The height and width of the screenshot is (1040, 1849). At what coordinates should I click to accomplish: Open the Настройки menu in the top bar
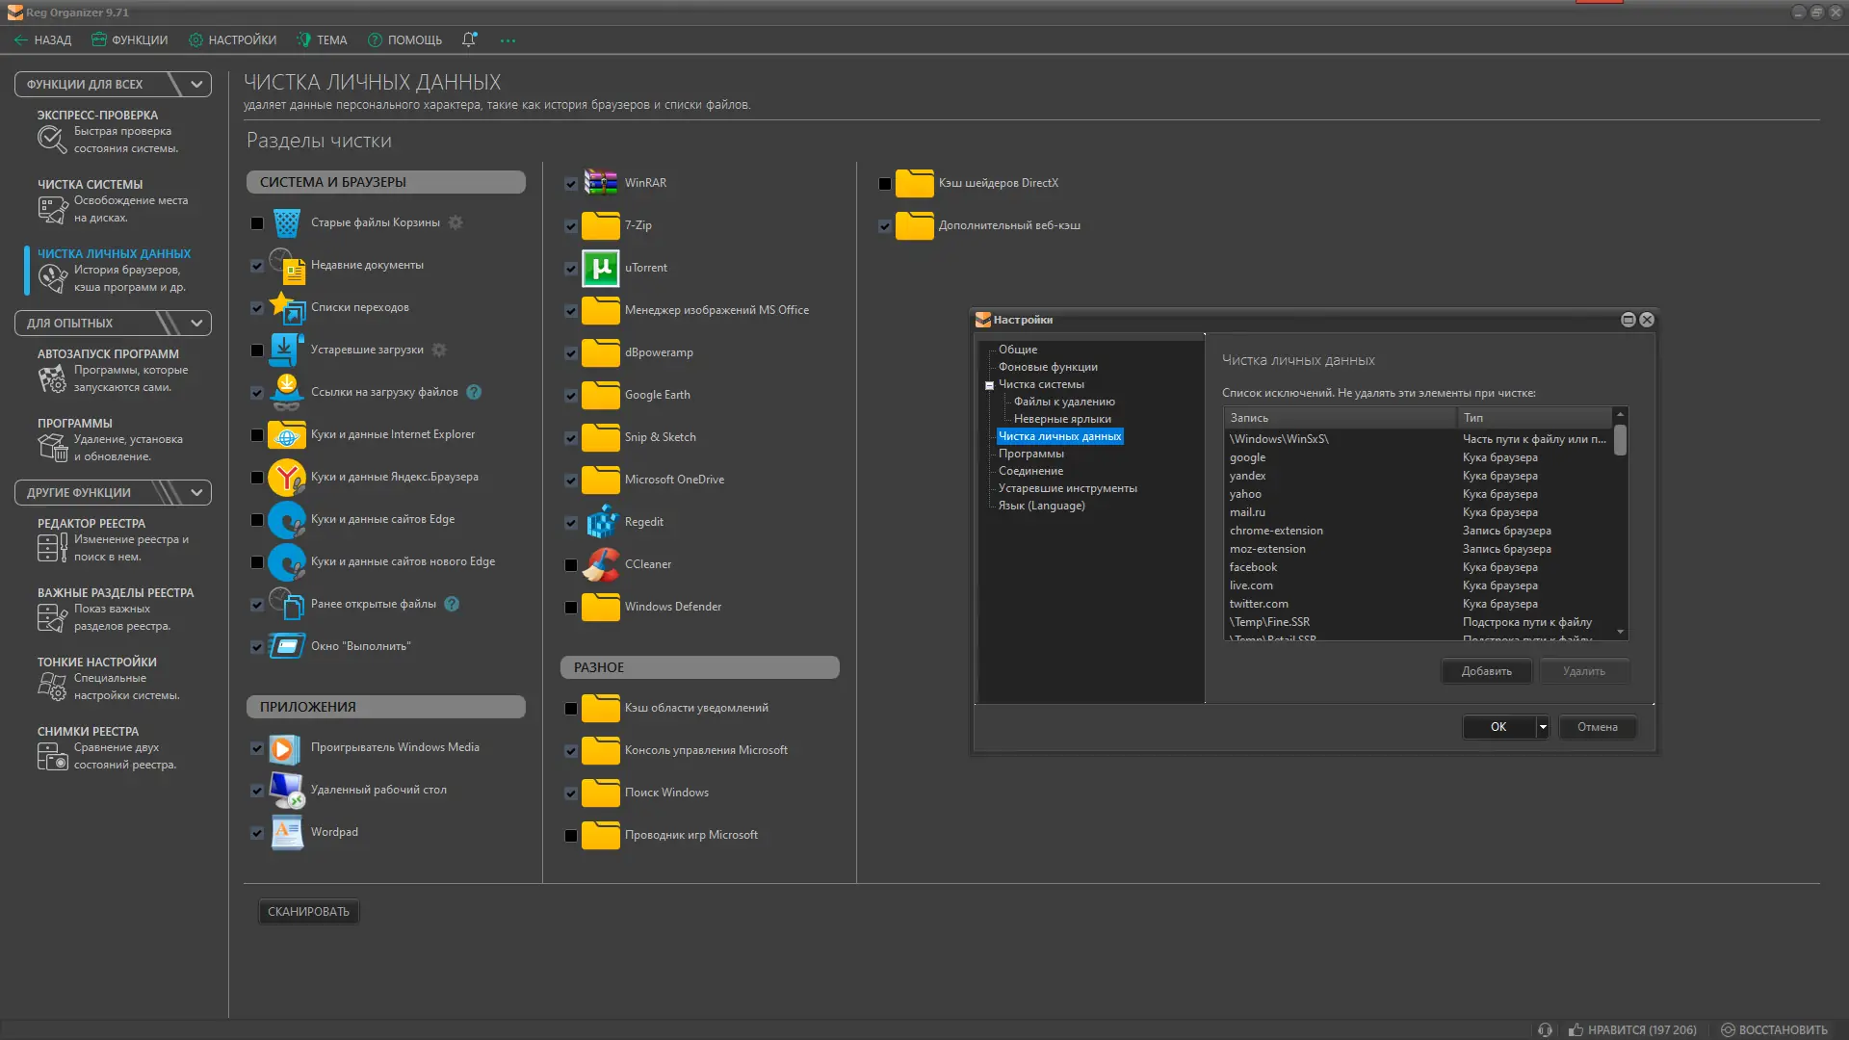point(232,39)
